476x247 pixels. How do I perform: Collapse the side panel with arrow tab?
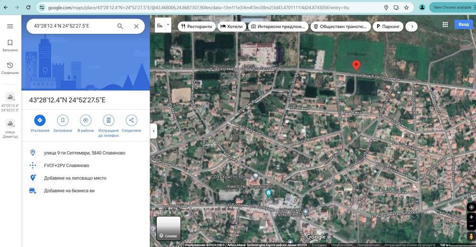(x=153, y=131)
